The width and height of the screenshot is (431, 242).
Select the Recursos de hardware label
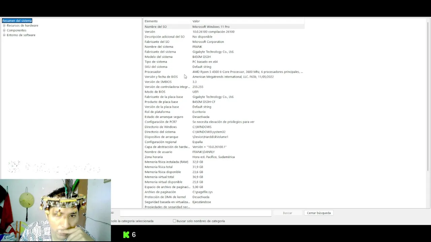tap(23, 26)
